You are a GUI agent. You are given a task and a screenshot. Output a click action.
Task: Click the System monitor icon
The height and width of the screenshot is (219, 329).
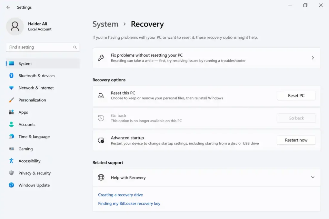(12, 63)
